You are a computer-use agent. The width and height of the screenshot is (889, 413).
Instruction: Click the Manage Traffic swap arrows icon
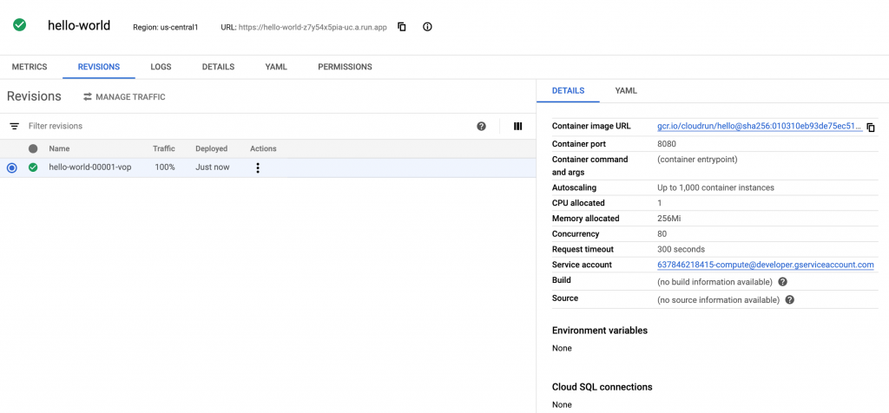coord(88,97)
